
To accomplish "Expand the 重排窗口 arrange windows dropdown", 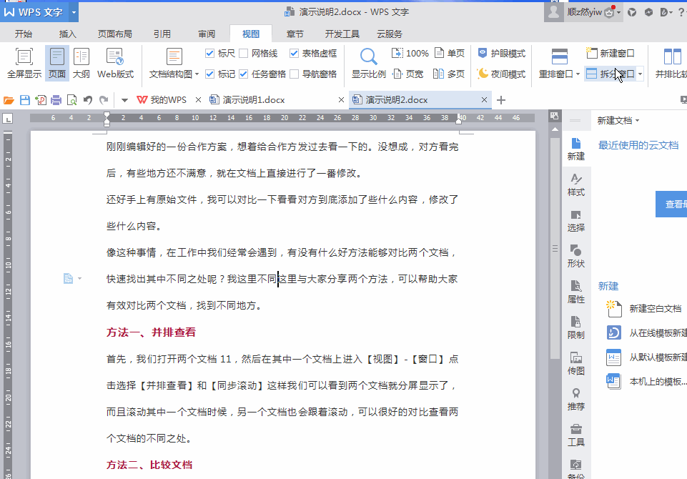I will point(578,74).
